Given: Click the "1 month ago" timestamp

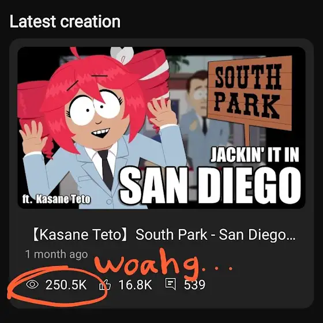Looking at the screenshot, I should (57, 254).
